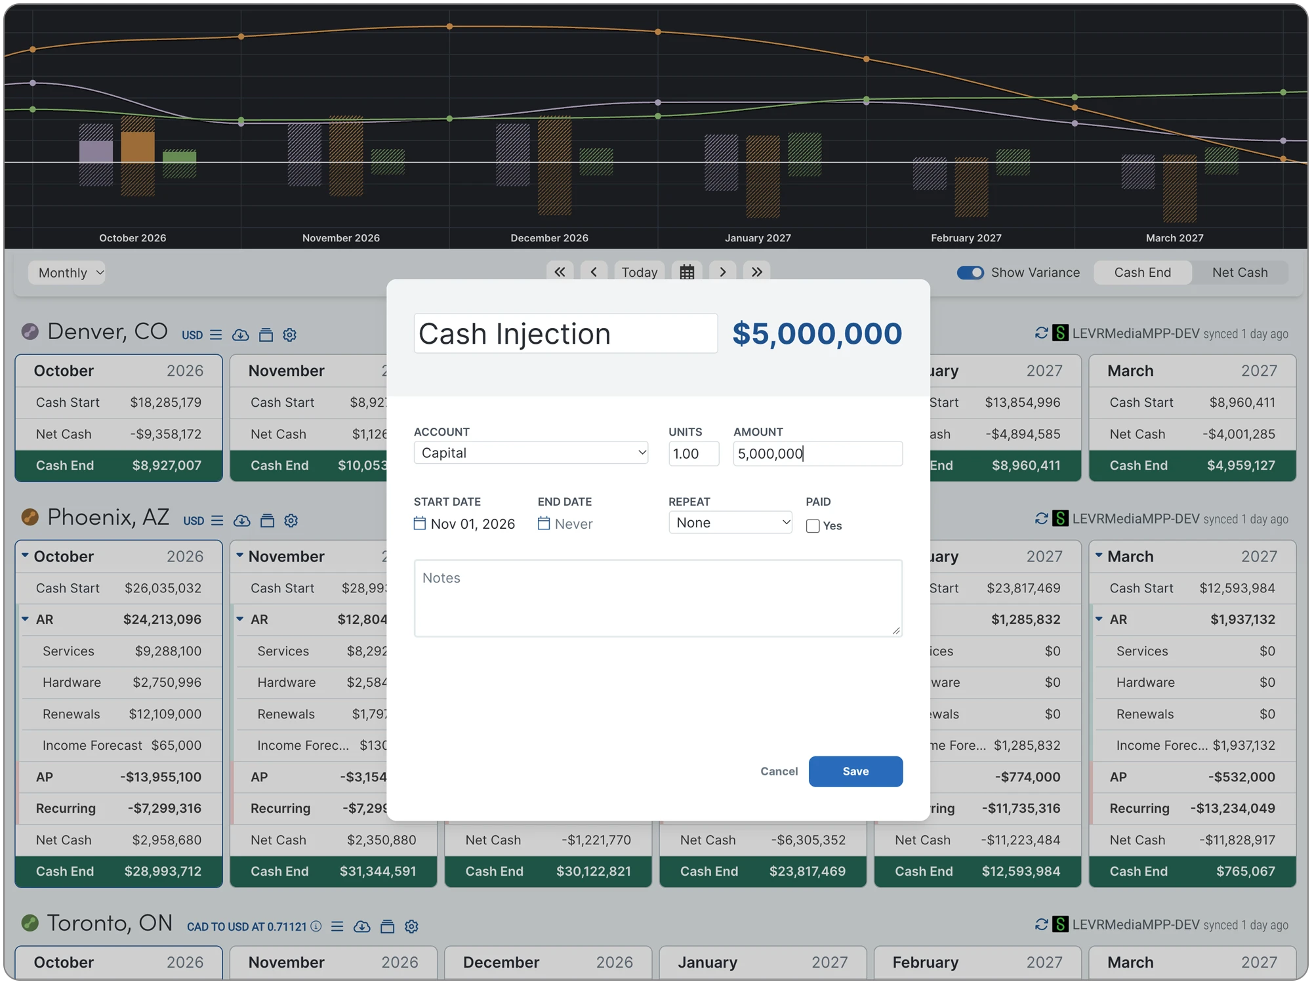Switch to the Cash End view tab

click(x=1142, y=272)
